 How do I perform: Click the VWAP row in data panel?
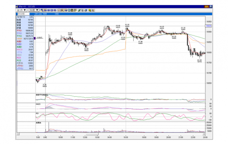[x=25, y=39]
